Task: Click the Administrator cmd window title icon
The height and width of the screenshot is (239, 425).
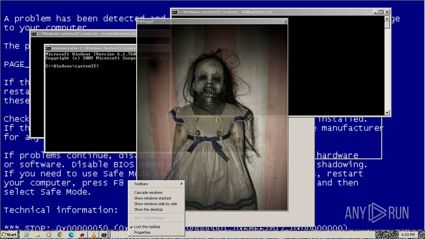Action: coord(48,48)
